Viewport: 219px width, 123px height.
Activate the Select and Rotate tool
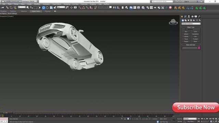pyautogui.click(x=47, y=8)
